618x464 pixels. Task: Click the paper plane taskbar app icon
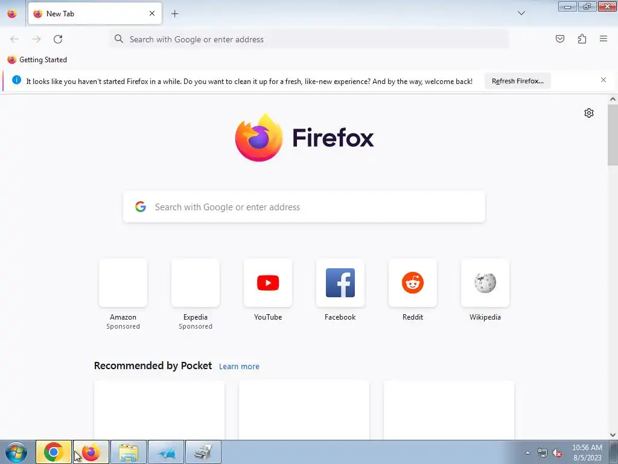click(x=166, y=452)
